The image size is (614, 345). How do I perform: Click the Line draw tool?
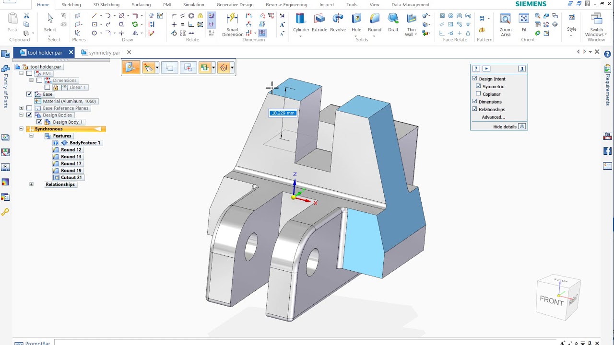94,16
